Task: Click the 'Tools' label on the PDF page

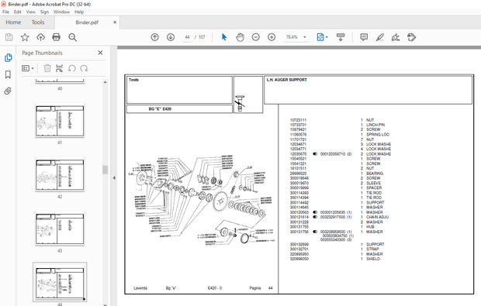Action: pos(133,80)
